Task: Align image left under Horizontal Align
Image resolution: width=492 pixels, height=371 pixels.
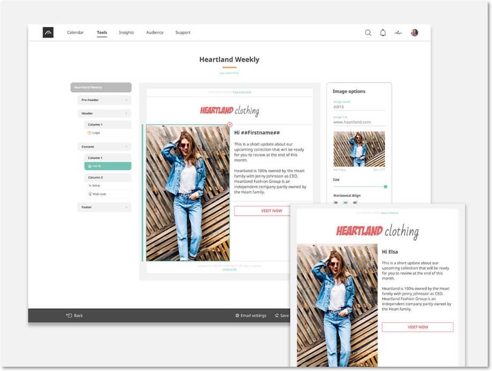Action: coord(336,203)
